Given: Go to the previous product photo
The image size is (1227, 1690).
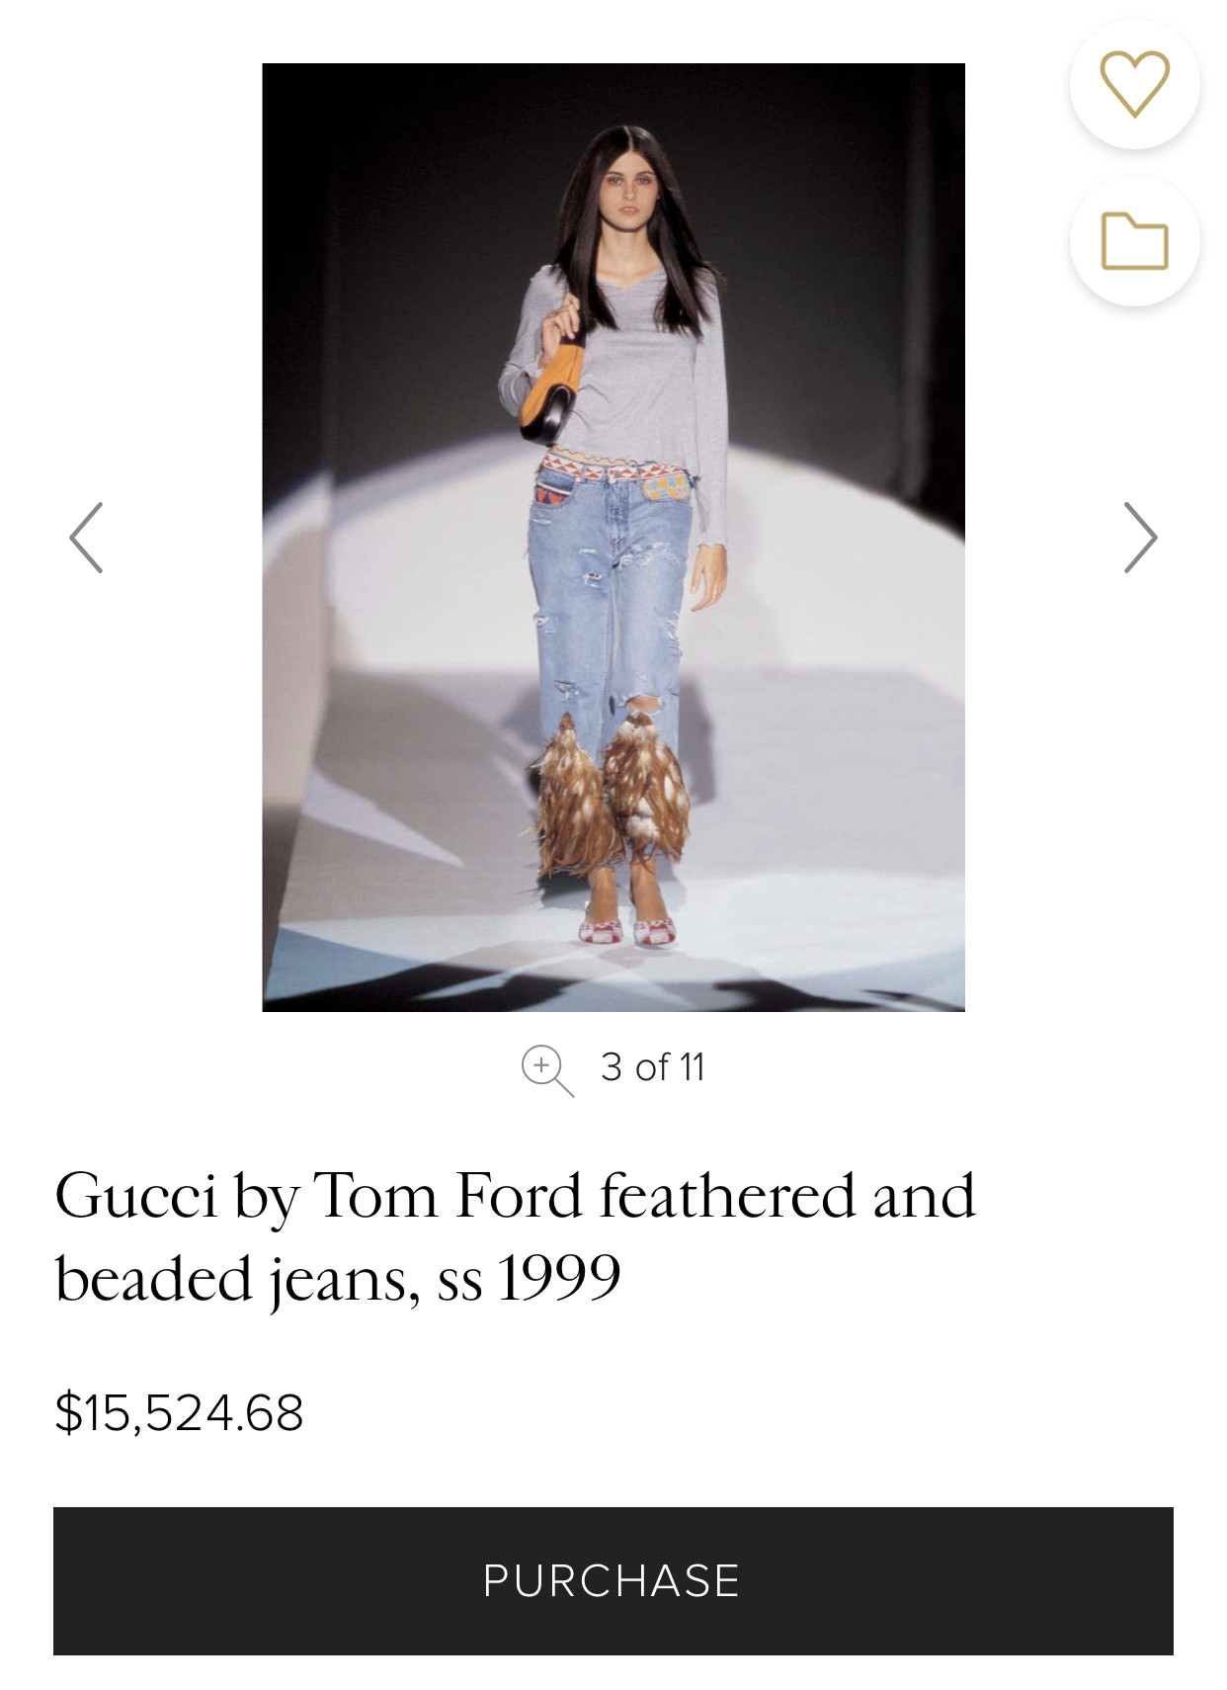Looking at the screenshot, I should (x=87, y=538).
